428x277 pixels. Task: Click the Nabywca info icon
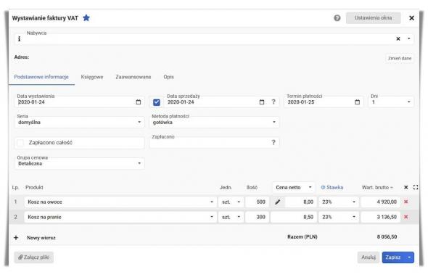coord(19,39)
